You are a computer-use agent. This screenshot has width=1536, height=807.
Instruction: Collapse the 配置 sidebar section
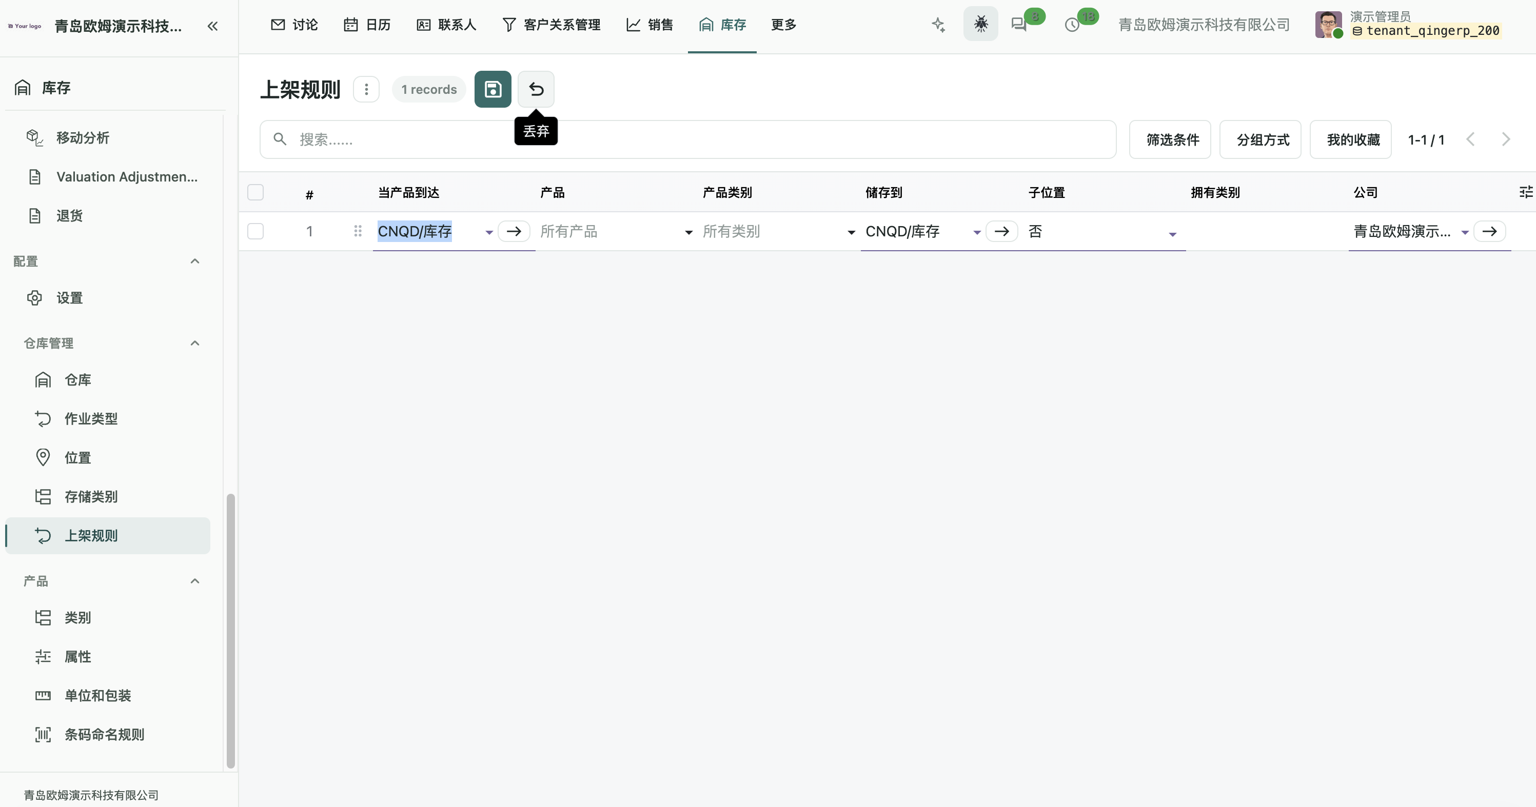click(194, 261)
